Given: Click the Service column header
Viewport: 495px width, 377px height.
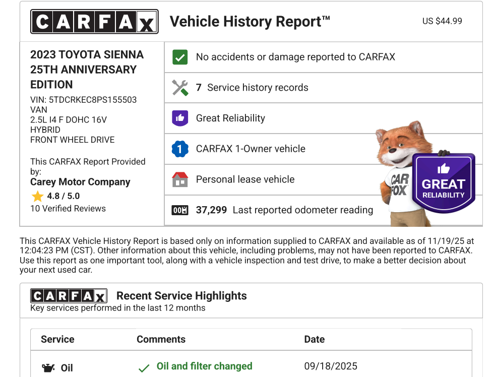Looking at the screenshot, I should point(57,339).
